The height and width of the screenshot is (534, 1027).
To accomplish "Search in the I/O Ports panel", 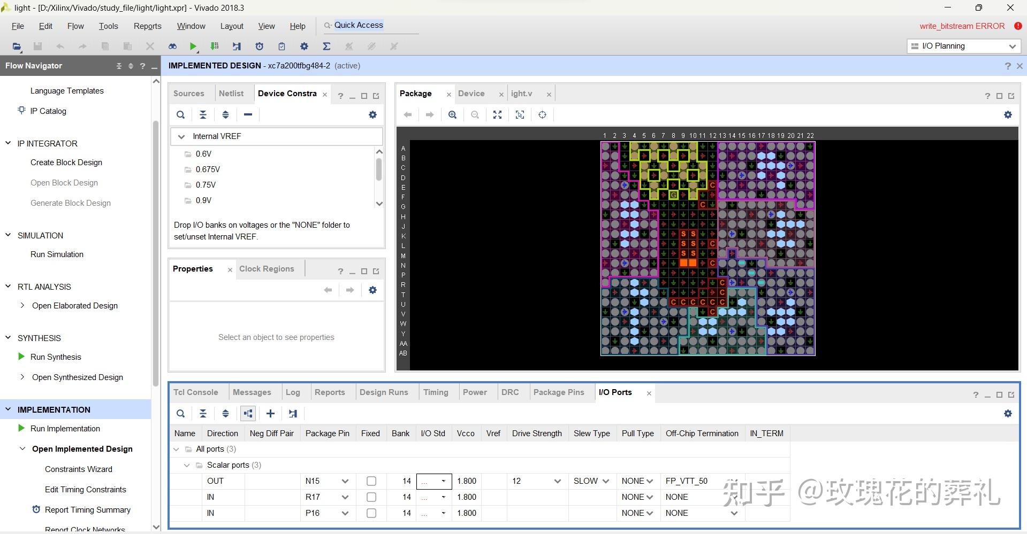I will (x=181, y=413).
